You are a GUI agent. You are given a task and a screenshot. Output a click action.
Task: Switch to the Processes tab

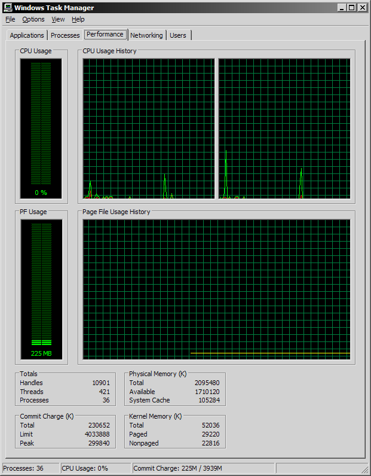pyautogui.click(x=65, y=35)
